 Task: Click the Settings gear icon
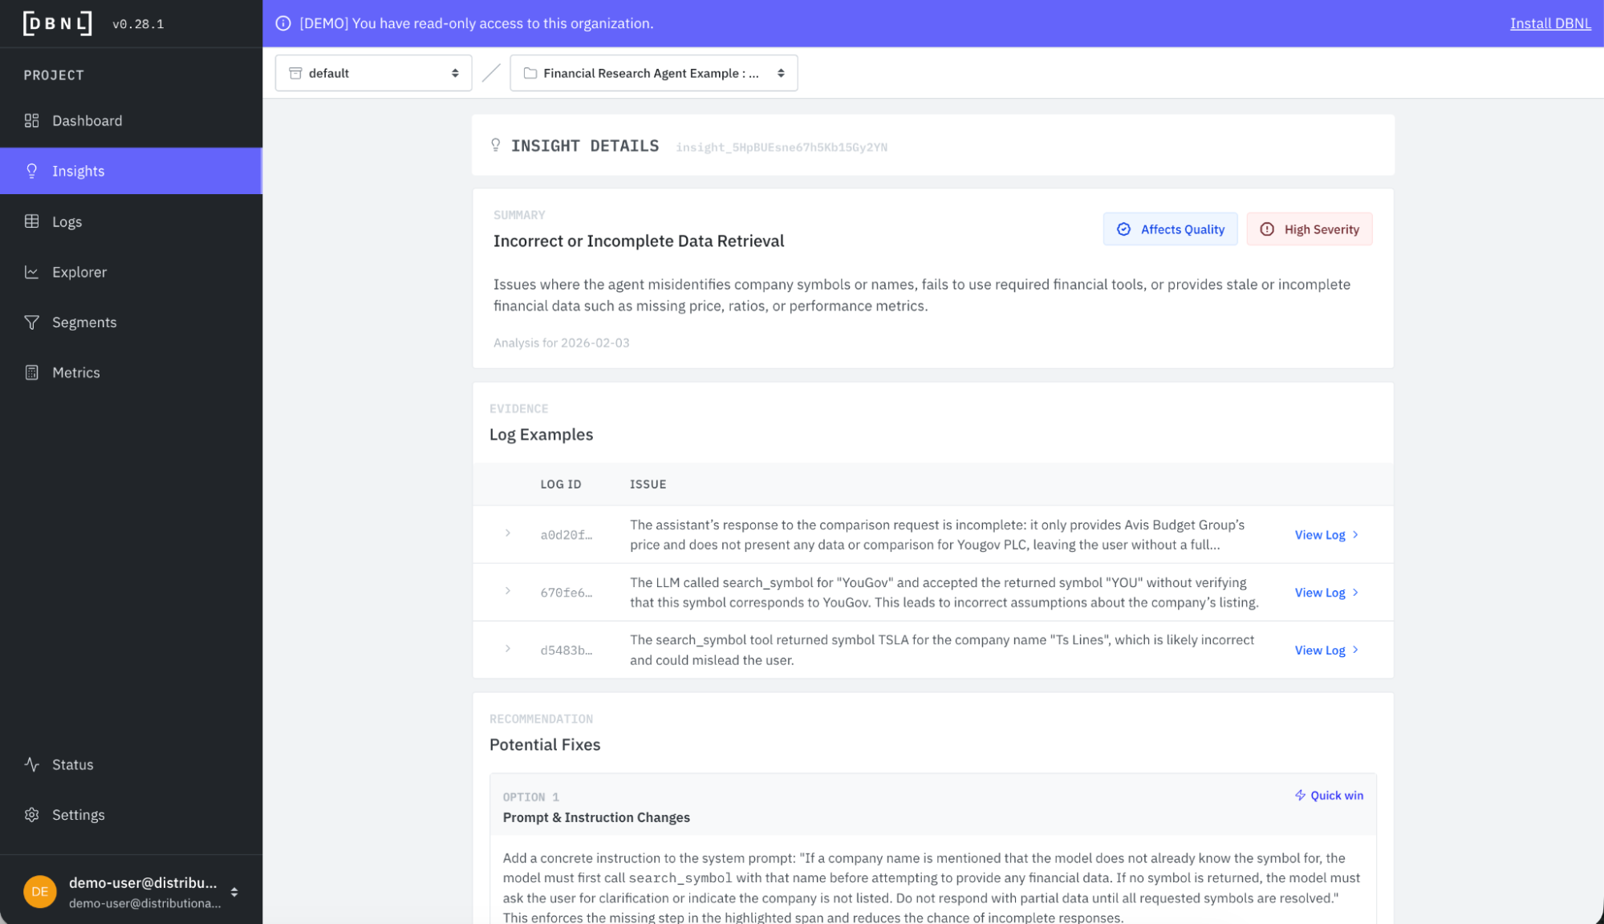[x=32, y=815]
